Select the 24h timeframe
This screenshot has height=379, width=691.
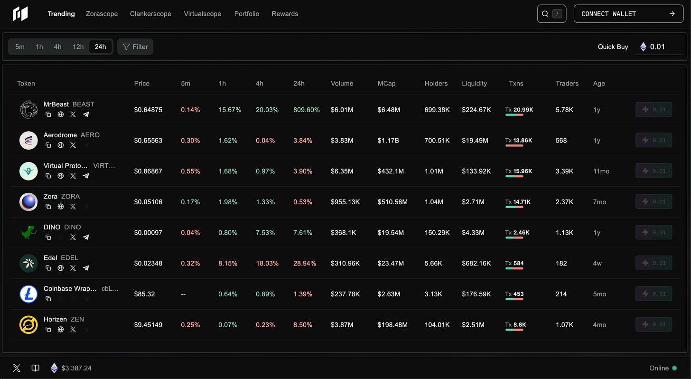click(100, 47)
